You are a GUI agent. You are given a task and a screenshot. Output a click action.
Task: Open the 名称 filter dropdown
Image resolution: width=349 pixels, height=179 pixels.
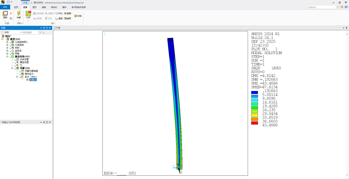[21, 33]
